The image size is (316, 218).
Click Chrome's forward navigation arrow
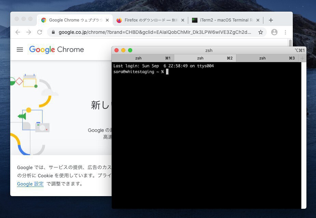(x=29, y=32)
